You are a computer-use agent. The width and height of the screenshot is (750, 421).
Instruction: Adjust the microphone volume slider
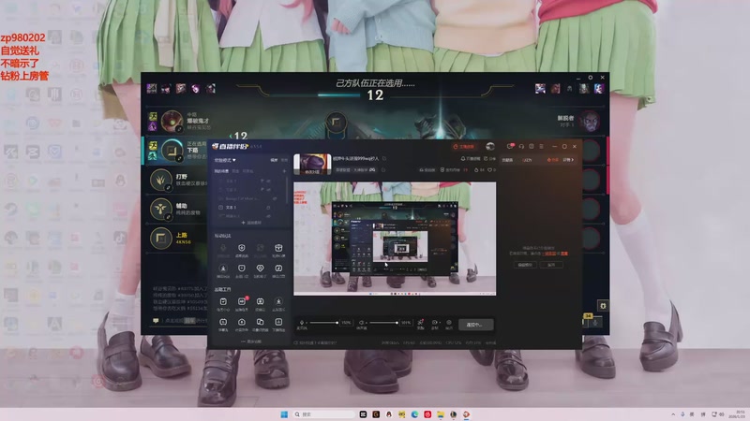[323, 323]
